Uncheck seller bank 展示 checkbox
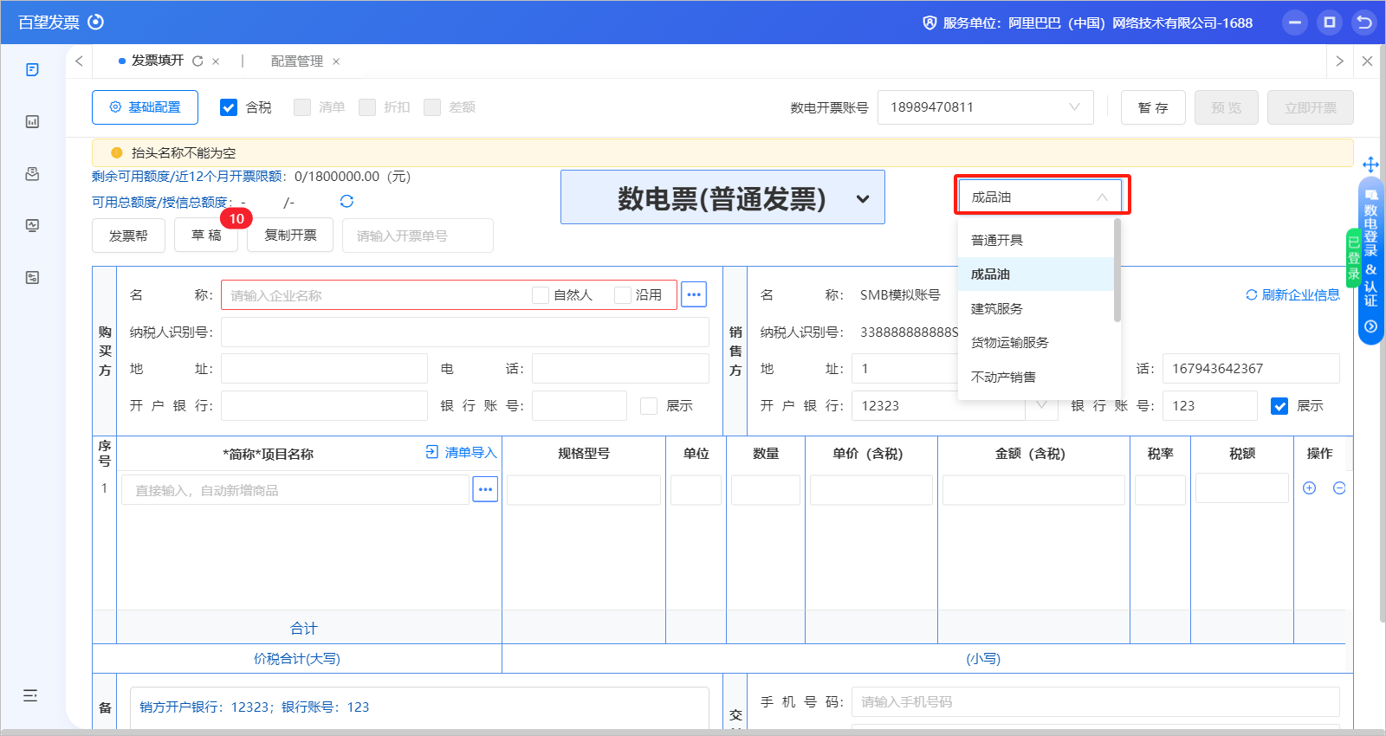This screenshot has width=1386, height=736. click(x=1279, y=406)
